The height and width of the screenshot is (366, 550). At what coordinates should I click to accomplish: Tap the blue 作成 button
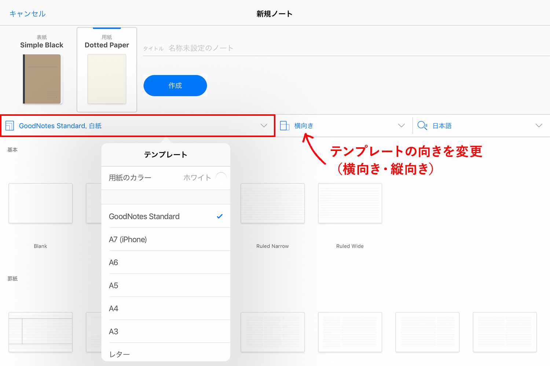tap(175, 86)
